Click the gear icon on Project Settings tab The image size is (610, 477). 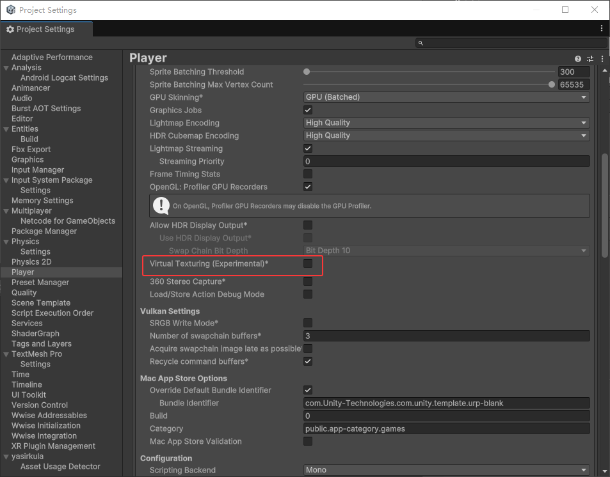10,29
